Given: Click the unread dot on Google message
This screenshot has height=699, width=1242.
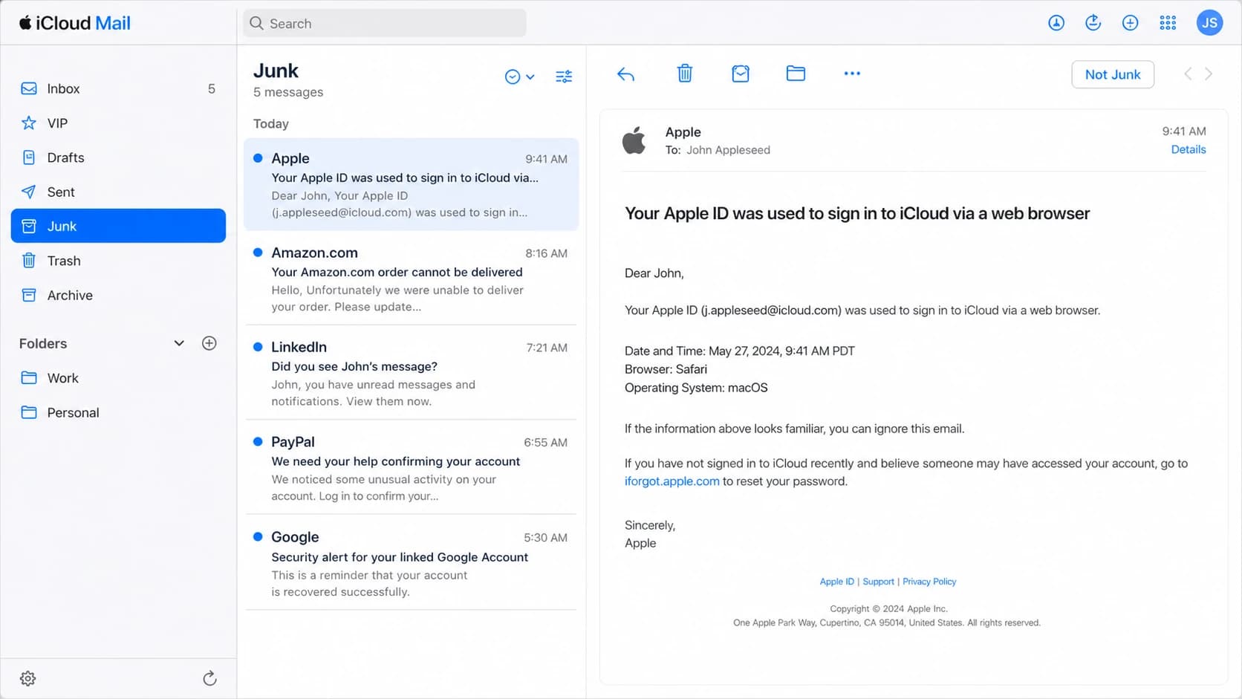Looking at the screenshot, I should coord(258,536).
